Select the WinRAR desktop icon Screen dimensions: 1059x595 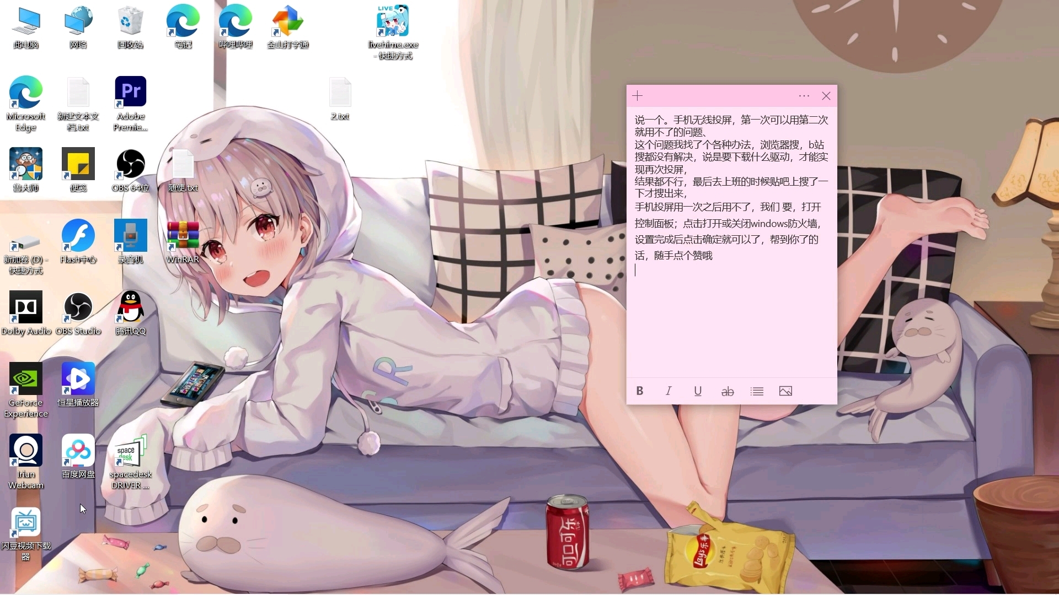click(x=183, y=236)
